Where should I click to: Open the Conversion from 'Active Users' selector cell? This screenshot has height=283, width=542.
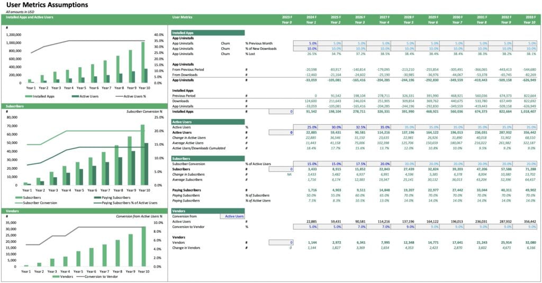(232, 216)
